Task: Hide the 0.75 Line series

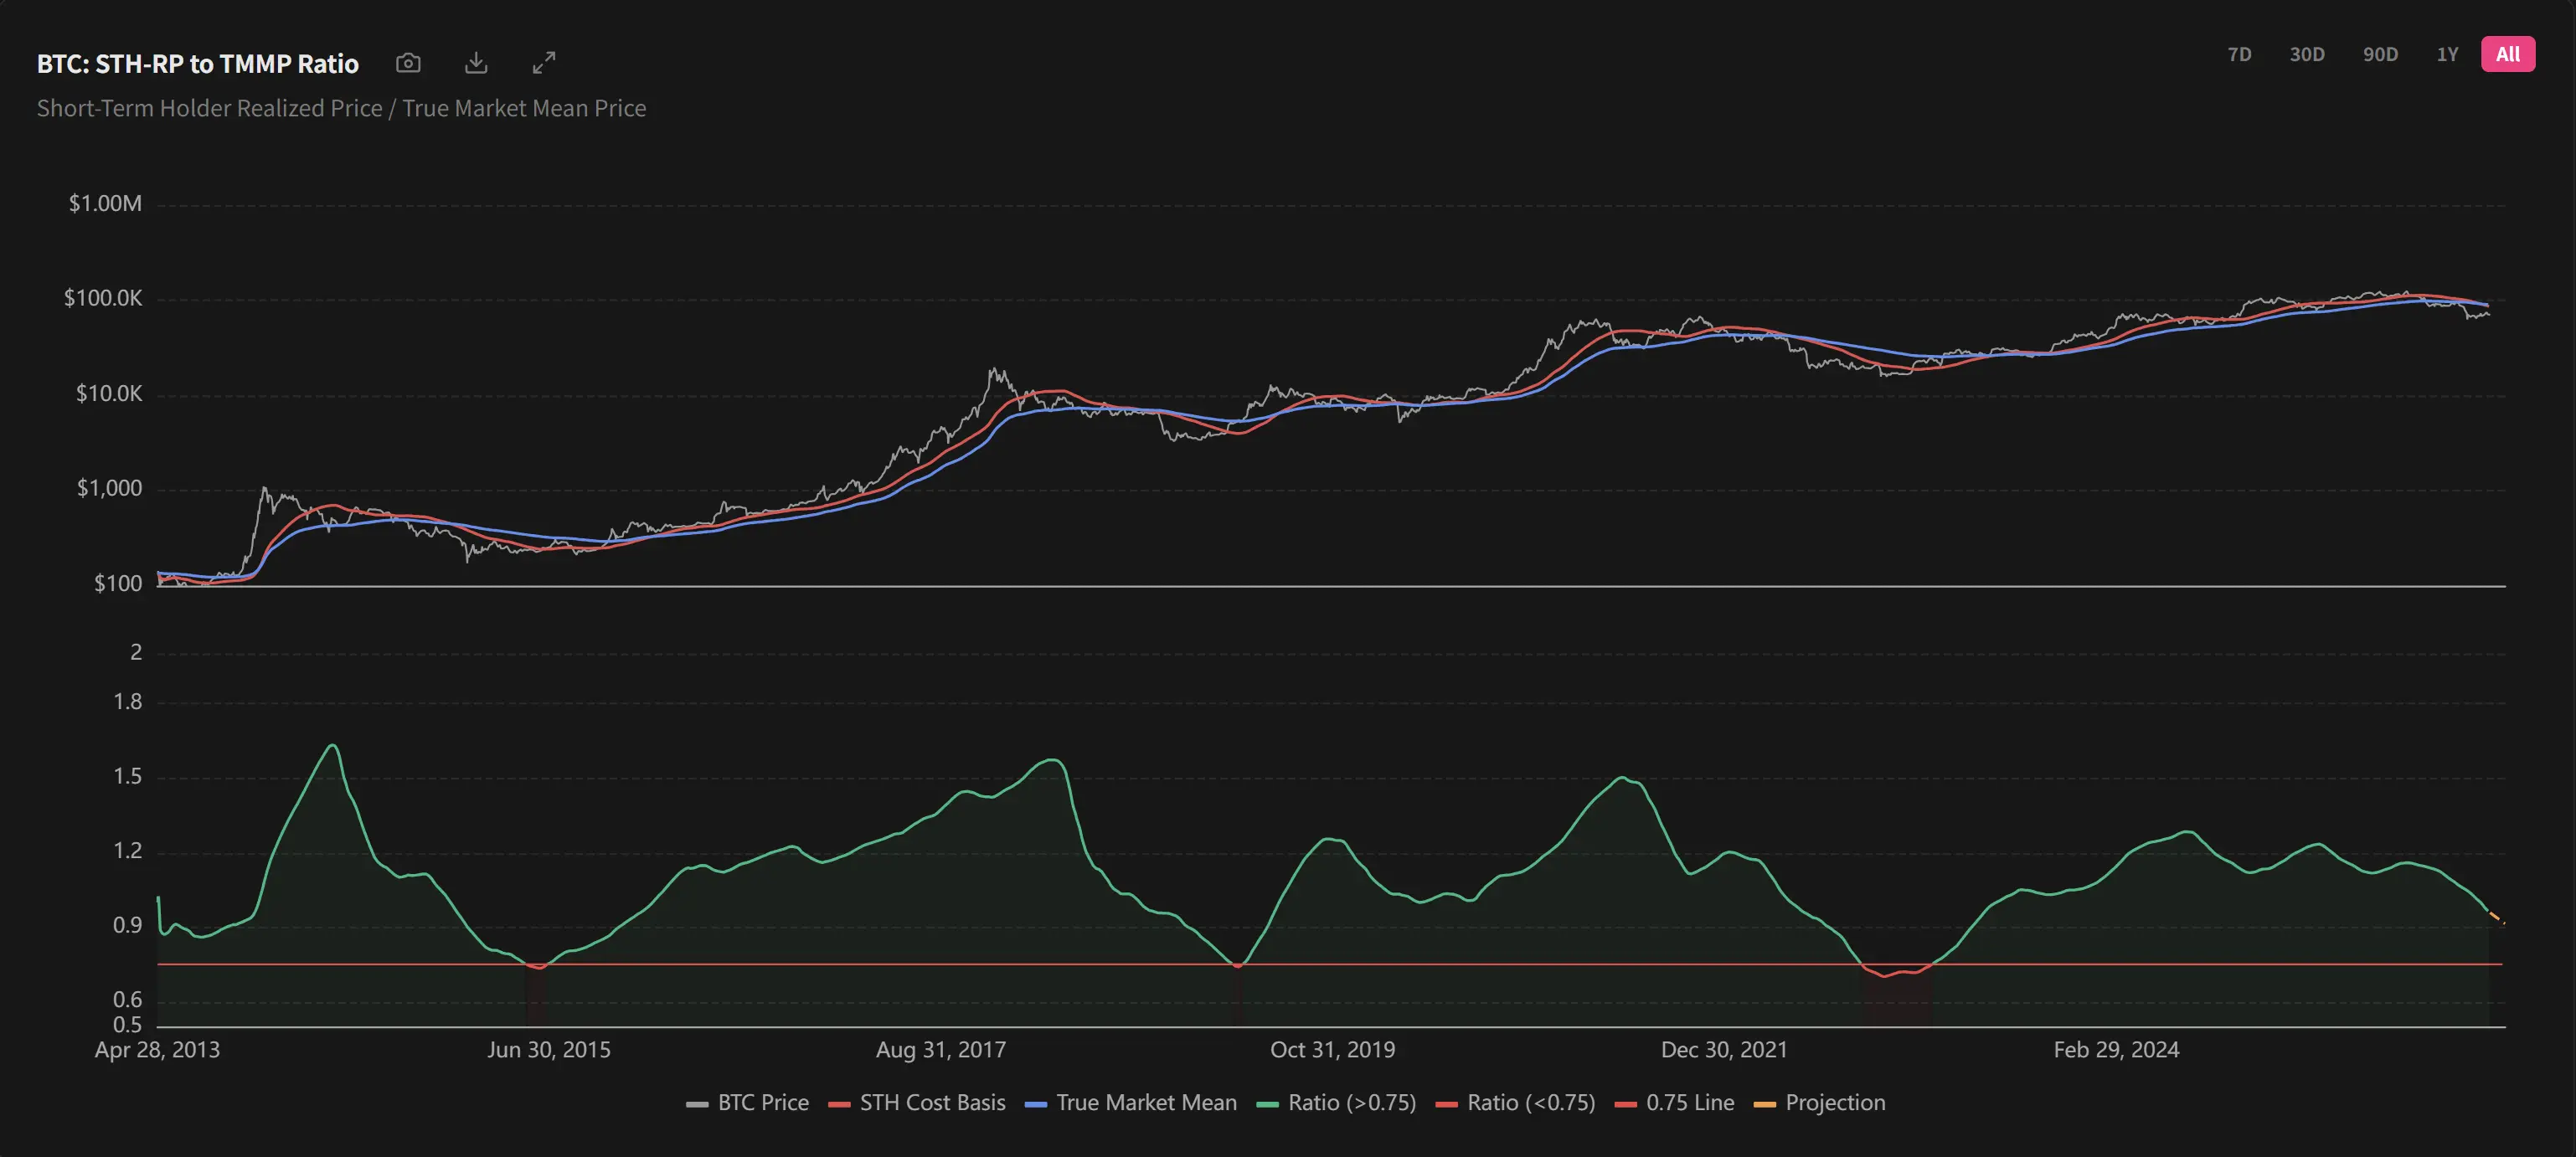Action: [1689, 1102]
